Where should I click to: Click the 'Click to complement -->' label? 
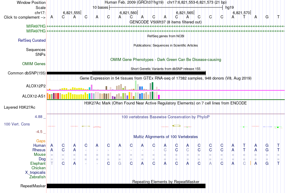tap(25, 17)
